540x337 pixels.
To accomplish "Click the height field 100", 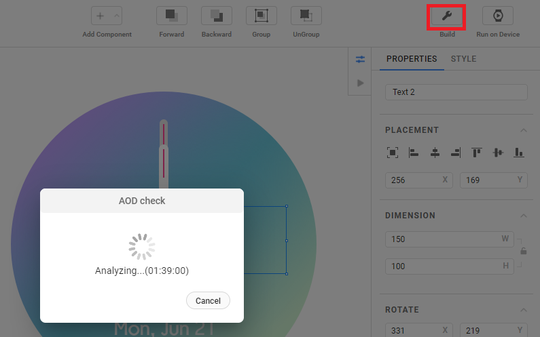I will tap(450, 266).
